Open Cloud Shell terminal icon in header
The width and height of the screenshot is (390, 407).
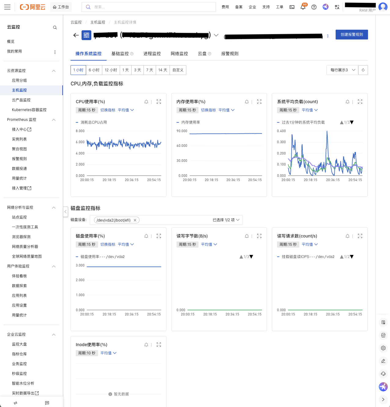click(292, 7)
